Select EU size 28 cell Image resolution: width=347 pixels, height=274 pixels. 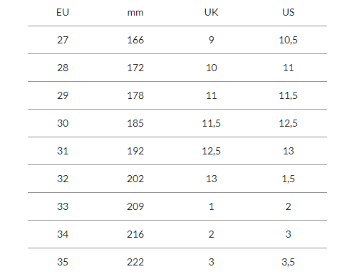pyautogui.click(x=63, y=68)
